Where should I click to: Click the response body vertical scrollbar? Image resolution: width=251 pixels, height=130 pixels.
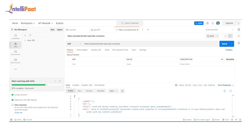pyautogui.click(x=233, y=106)
